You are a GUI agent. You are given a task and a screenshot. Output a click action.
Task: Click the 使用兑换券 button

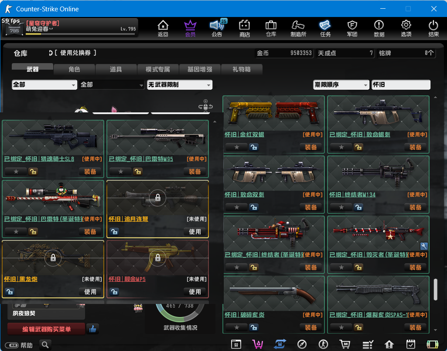coord(72,53)
